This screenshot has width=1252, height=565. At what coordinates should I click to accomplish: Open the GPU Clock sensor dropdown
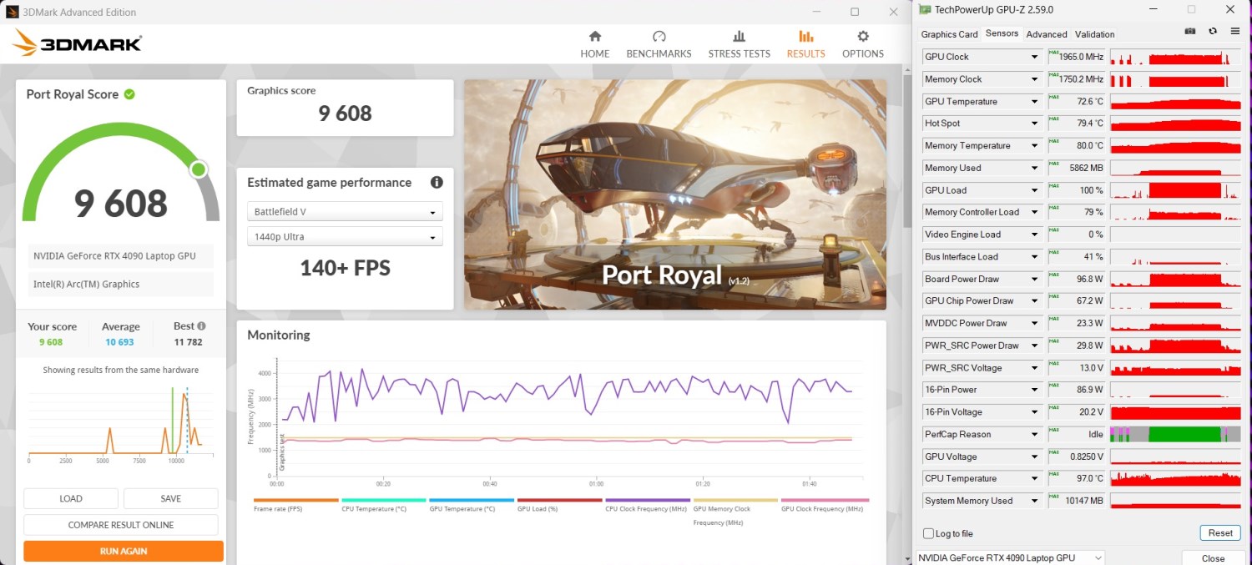click(1036, 57)
